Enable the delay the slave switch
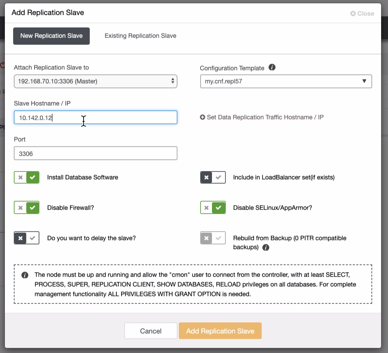 pos(27,238)
